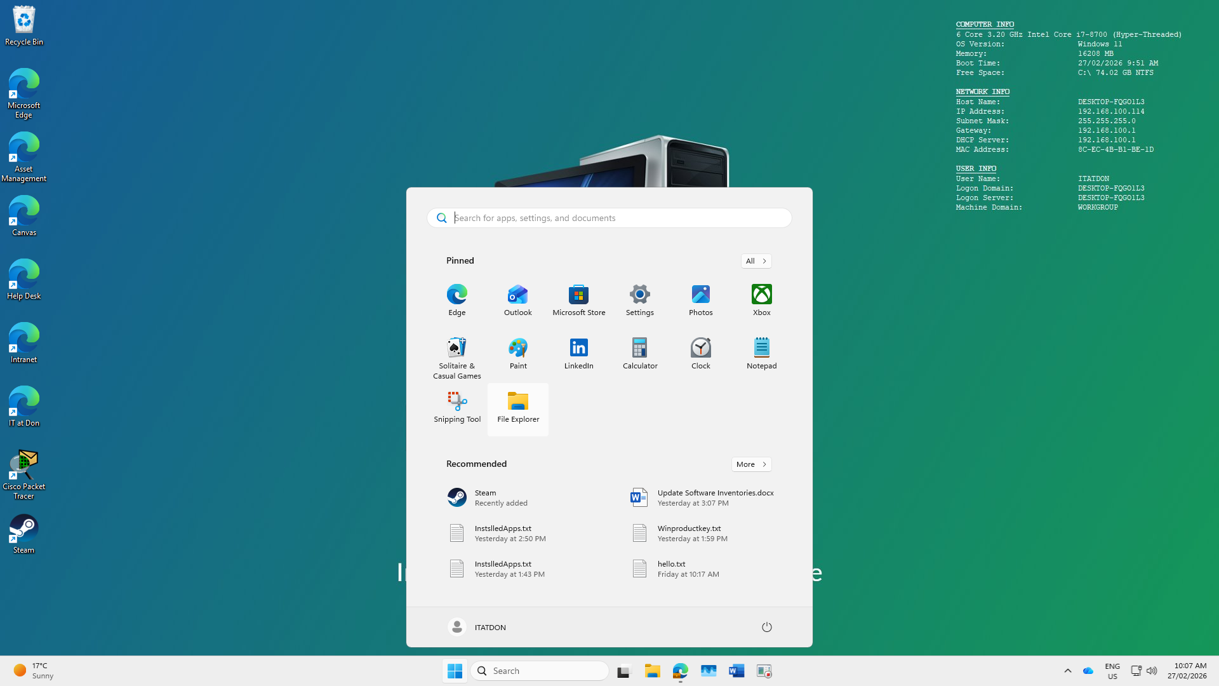This screenshot has height=686, width=1219.
Task: Open Update Software Inventories.docx
Action: click(702, 497)
